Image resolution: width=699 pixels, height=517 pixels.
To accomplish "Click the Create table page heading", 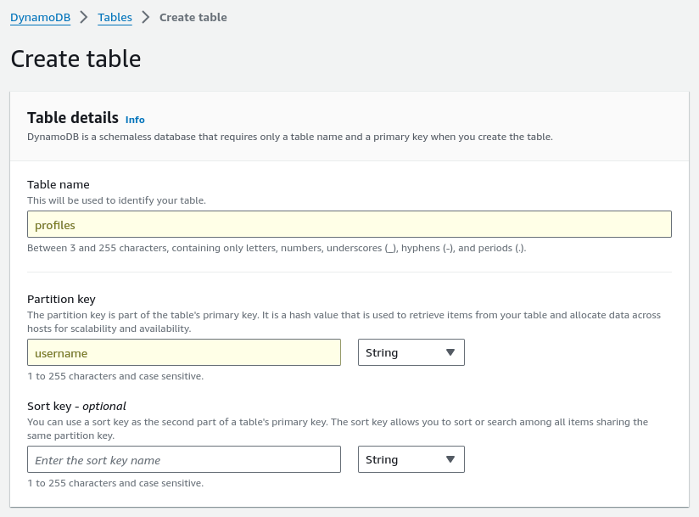I will [x=75, y=59].
